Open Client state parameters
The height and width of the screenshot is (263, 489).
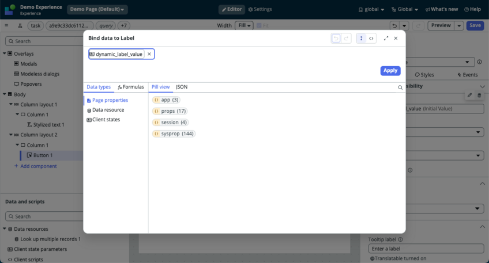tap(37, 249)
